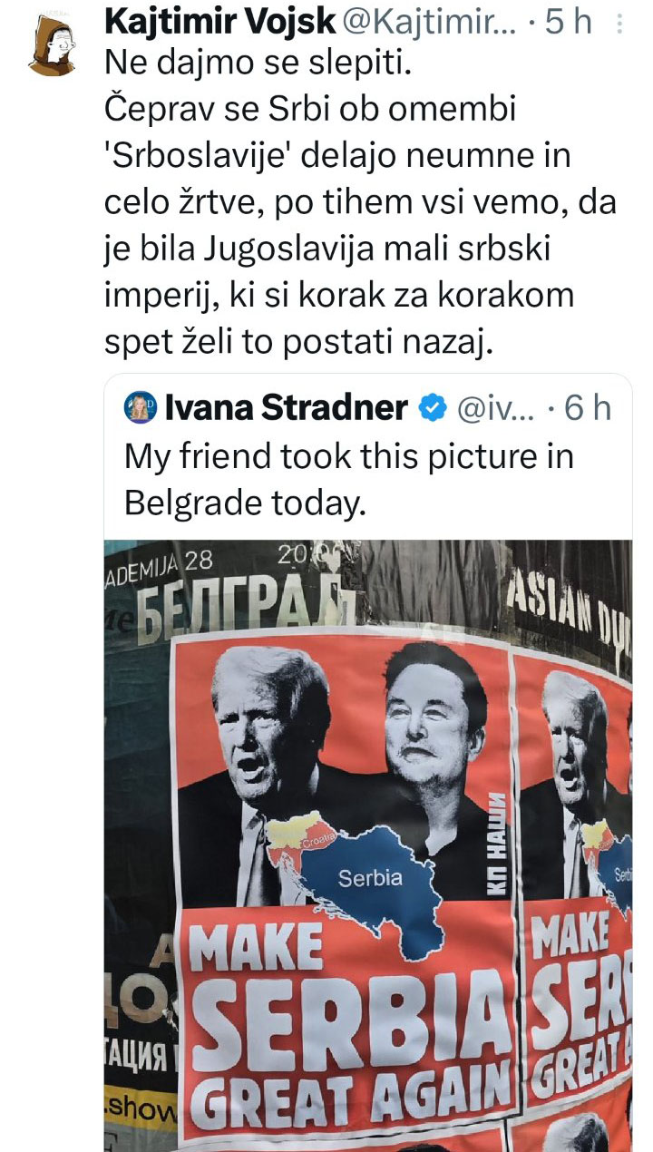Click the @iv... handle in quoted tweet

coord(496,409)
